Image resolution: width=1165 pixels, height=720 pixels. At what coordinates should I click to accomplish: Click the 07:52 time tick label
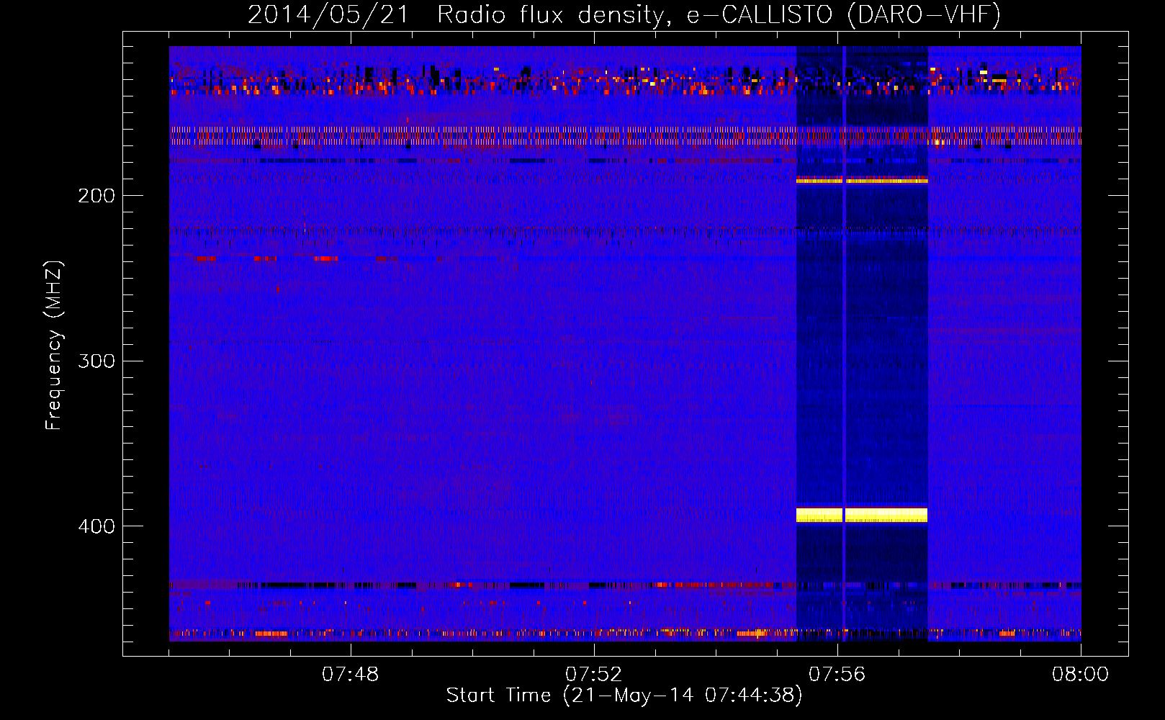tap(593, 675)
